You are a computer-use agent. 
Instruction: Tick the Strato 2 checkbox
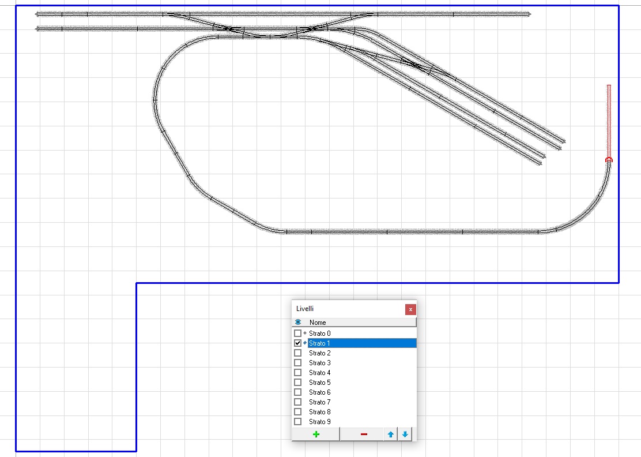click(298, 353)
